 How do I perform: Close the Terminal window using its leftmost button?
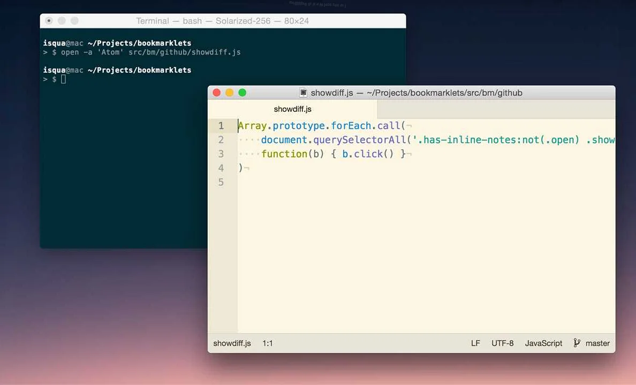tap(49, 21)
